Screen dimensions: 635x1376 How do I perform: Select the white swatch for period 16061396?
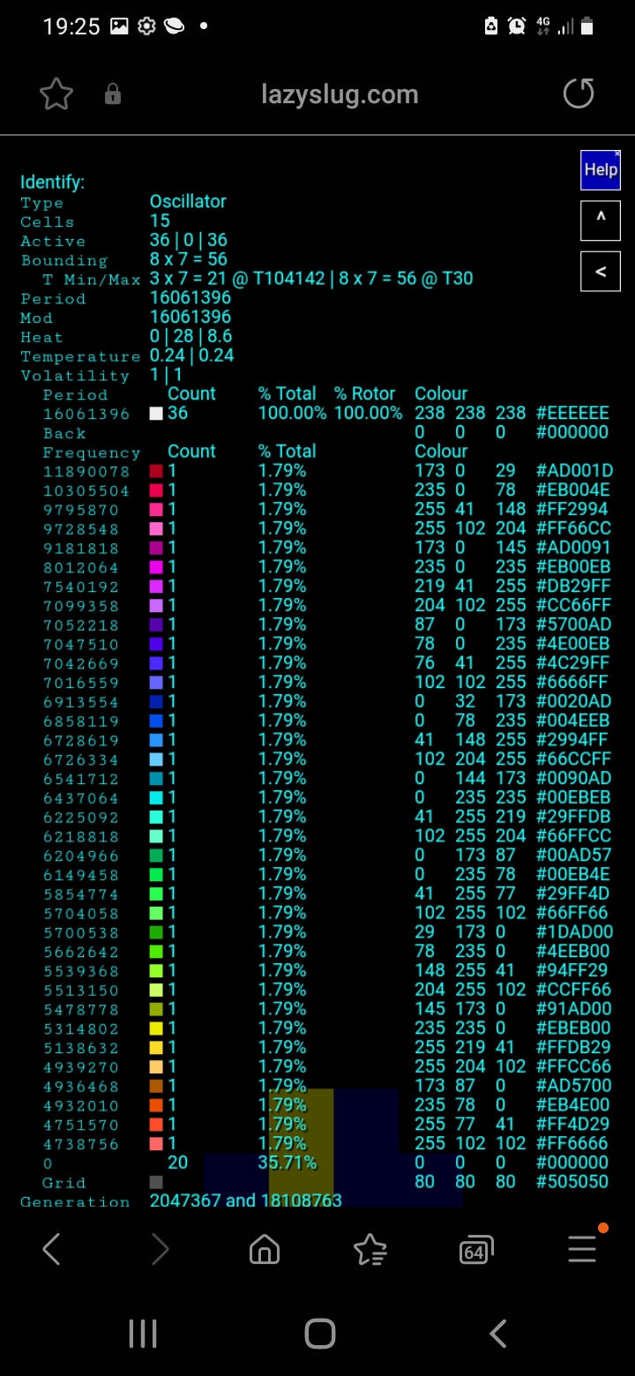click(156, 414)
